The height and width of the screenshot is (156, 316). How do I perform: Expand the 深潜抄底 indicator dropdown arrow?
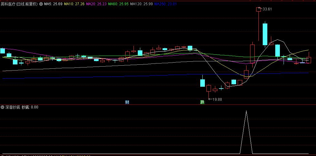pyautogui.click(x=2, y=107)
